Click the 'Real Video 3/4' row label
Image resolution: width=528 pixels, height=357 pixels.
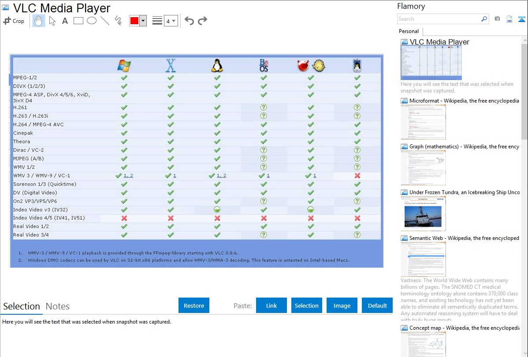(31, 235)
